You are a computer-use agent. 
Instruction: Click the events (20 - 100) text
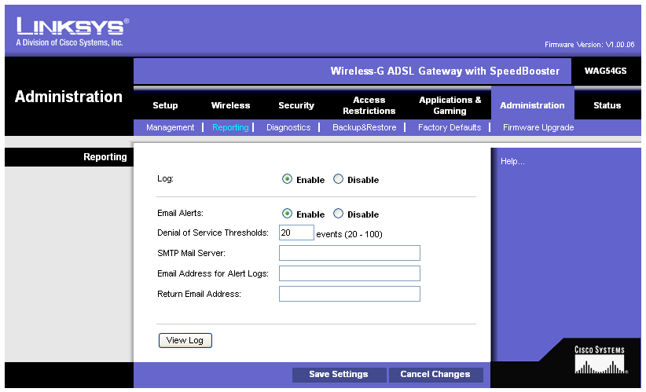(x=350, y=234)
